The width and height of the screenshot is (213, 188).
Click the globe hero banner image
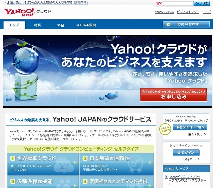[107, 71]
